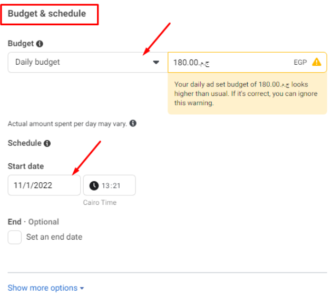Click info icon after 'amount spent may vary'

click(133, 123)
